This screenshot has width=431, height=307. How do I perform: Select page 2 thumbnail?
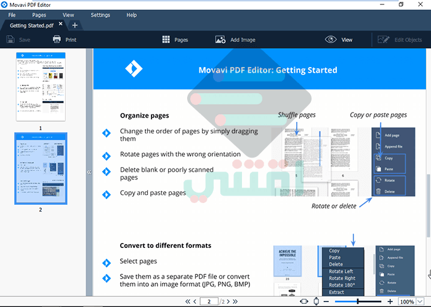coord(41,169)
